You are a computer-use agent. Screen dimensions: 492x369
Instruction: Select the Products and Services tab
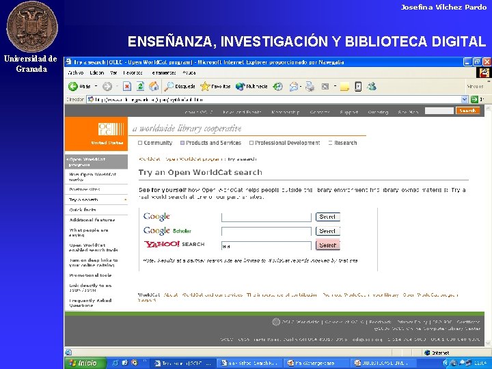click(211, 143)
